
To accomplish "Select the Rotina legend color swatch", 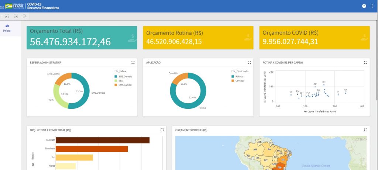I will tap(233, 76).
